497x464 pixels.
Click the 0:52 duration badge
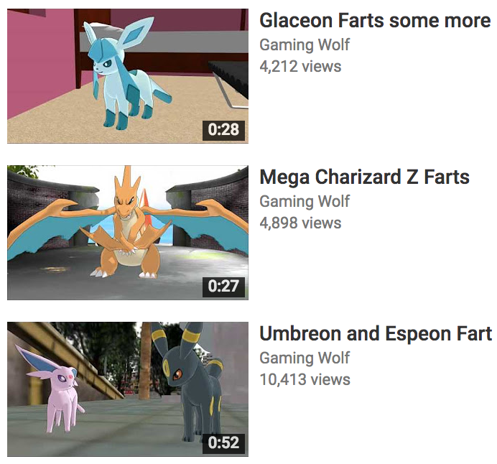(x=224, y=443)
